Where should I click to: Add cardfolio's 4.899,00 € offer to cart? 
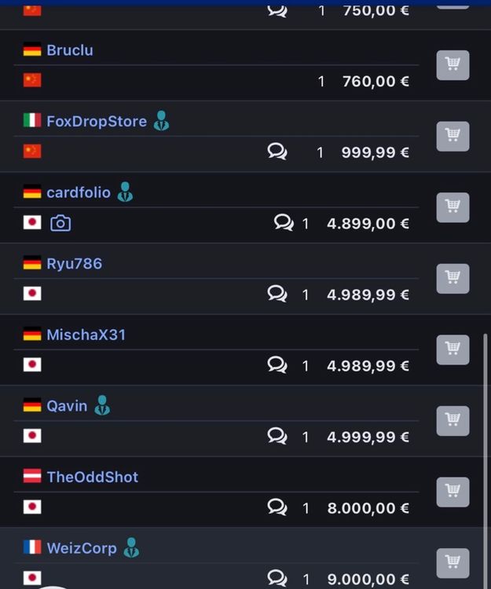point(453,207)
